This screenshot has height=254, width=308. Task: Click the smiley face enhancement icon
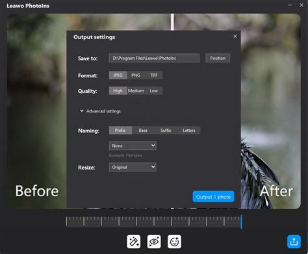pos(174,242)
